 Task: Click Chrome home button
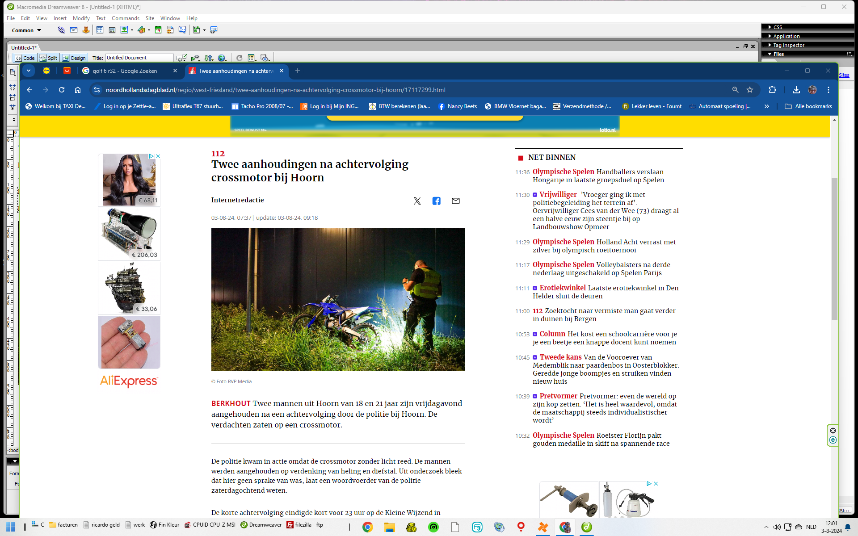pos(78,90)
